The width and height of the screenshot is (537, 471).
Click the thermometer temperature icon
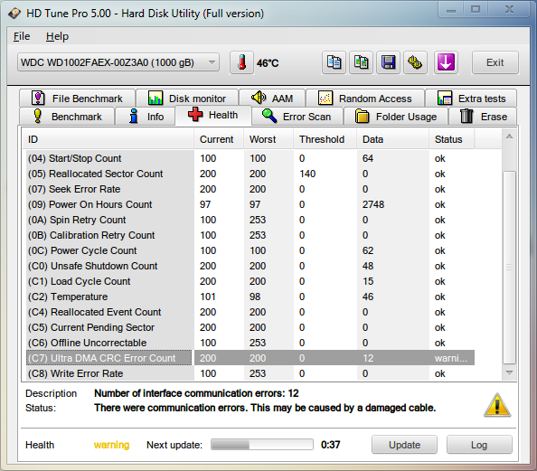(x=241, y=62)
